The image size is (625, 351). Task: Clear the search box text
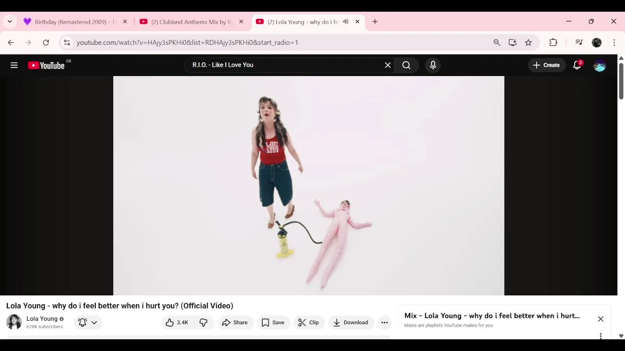388,65
